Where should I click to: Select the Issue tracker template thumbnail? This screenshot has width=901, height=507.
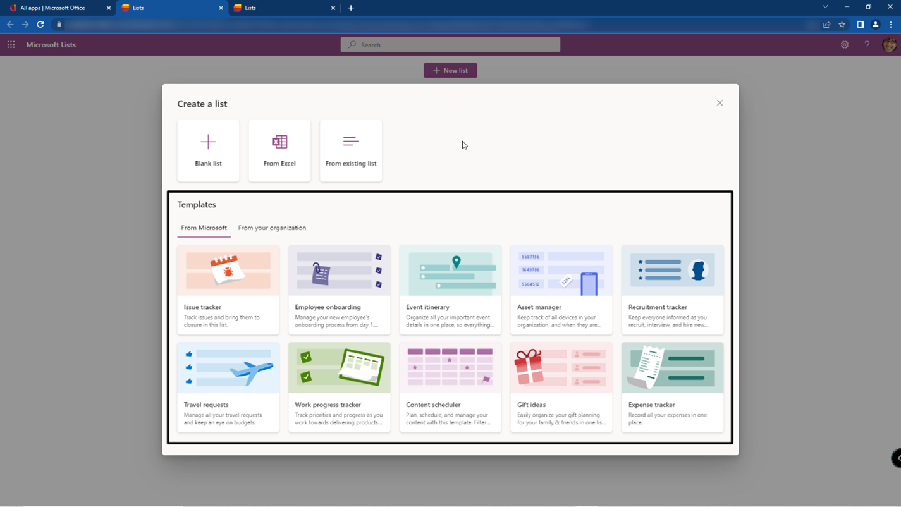[228, 271]
